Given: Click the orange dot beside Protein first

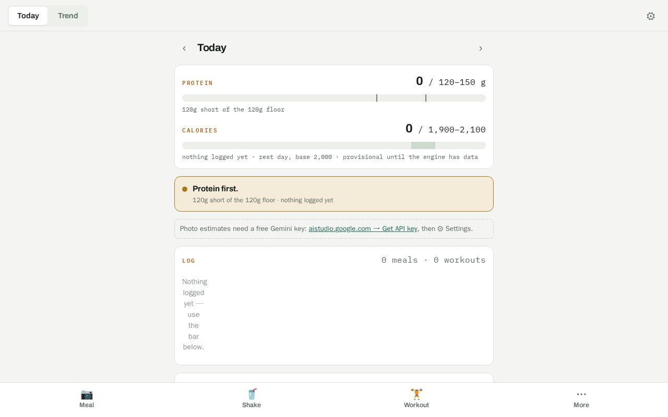Looking at the screenshot, I should (185, 189).
